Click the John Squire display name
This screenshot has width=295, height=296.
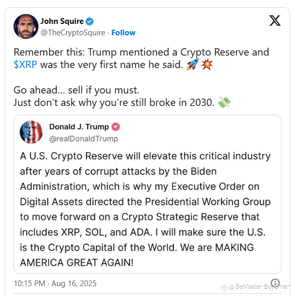pyautogui.click(x=62, y=21)
